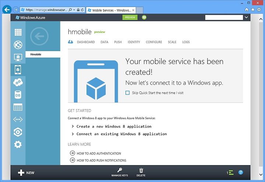Image resolution: width=265 pixels, height=182 pixels.
Task: Switch to the DASHBOARD tab
Action: pos(86,42)
